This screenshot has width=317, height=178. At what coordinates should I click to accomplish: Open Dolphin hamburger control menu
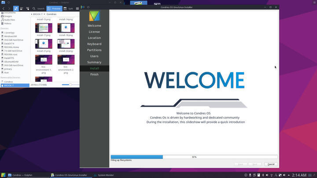coord(77,8)
